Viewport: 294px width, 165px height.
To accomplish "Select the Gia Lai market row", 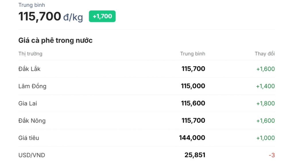I will (x=147, y=103).
